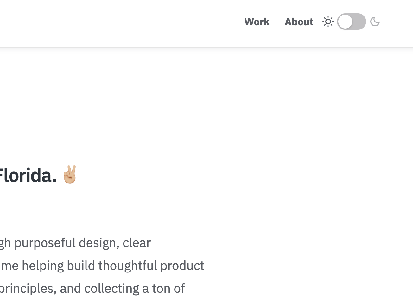Tap the sun icon left of the switch

tap(328, 22)
